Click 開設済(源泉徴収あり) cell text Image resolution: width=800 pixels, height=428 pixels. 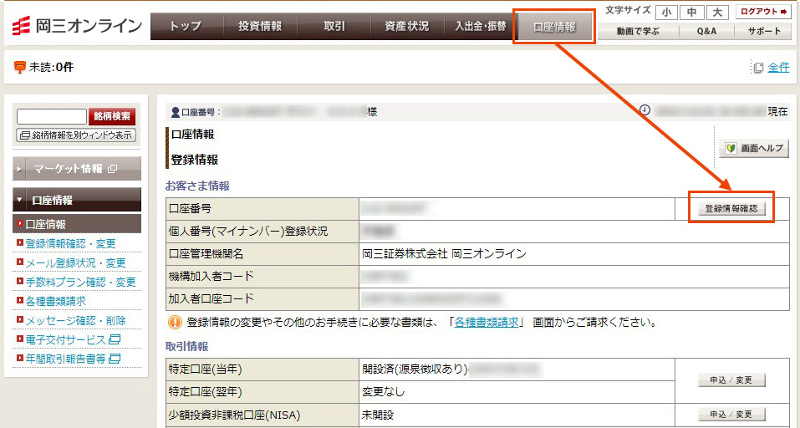point(415,369)
